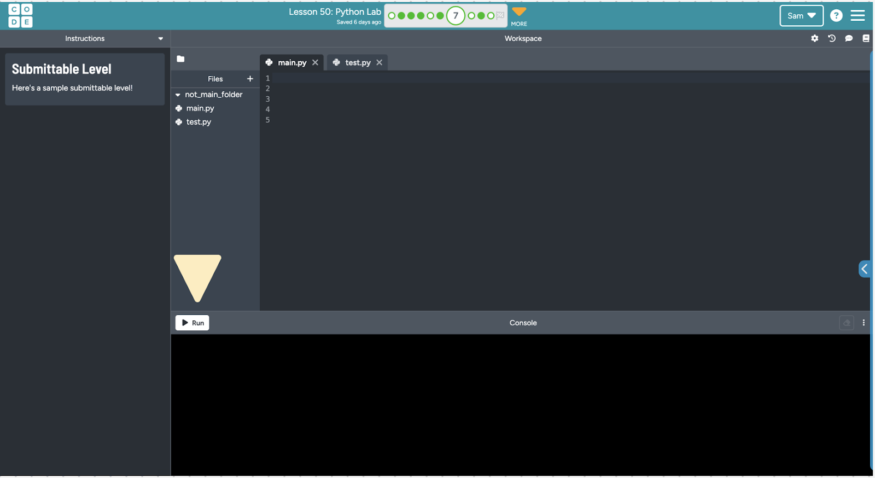Select the main.py editor tab
The height and width of the screenshot is (478, 875).
coord(291,62)
